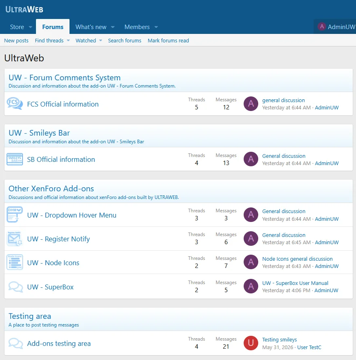Open the Node Icons general discussion thread
Viewport: 356px width, 360px height.
coord(297,259)
